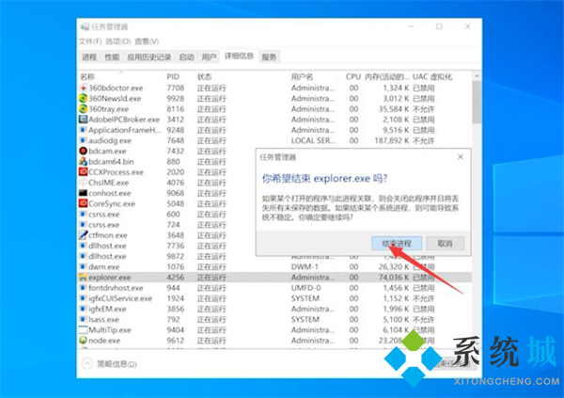Image resolution: width=564 pixels, height=398 pixels.
Task: Click PID value 7708
Action: point(176,88)
